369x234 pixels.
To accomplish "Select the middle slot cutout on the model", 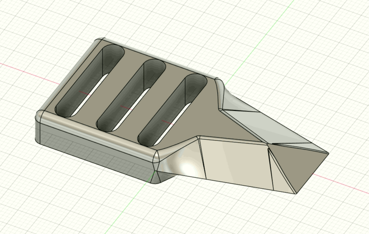I will [x=131, y=95].
